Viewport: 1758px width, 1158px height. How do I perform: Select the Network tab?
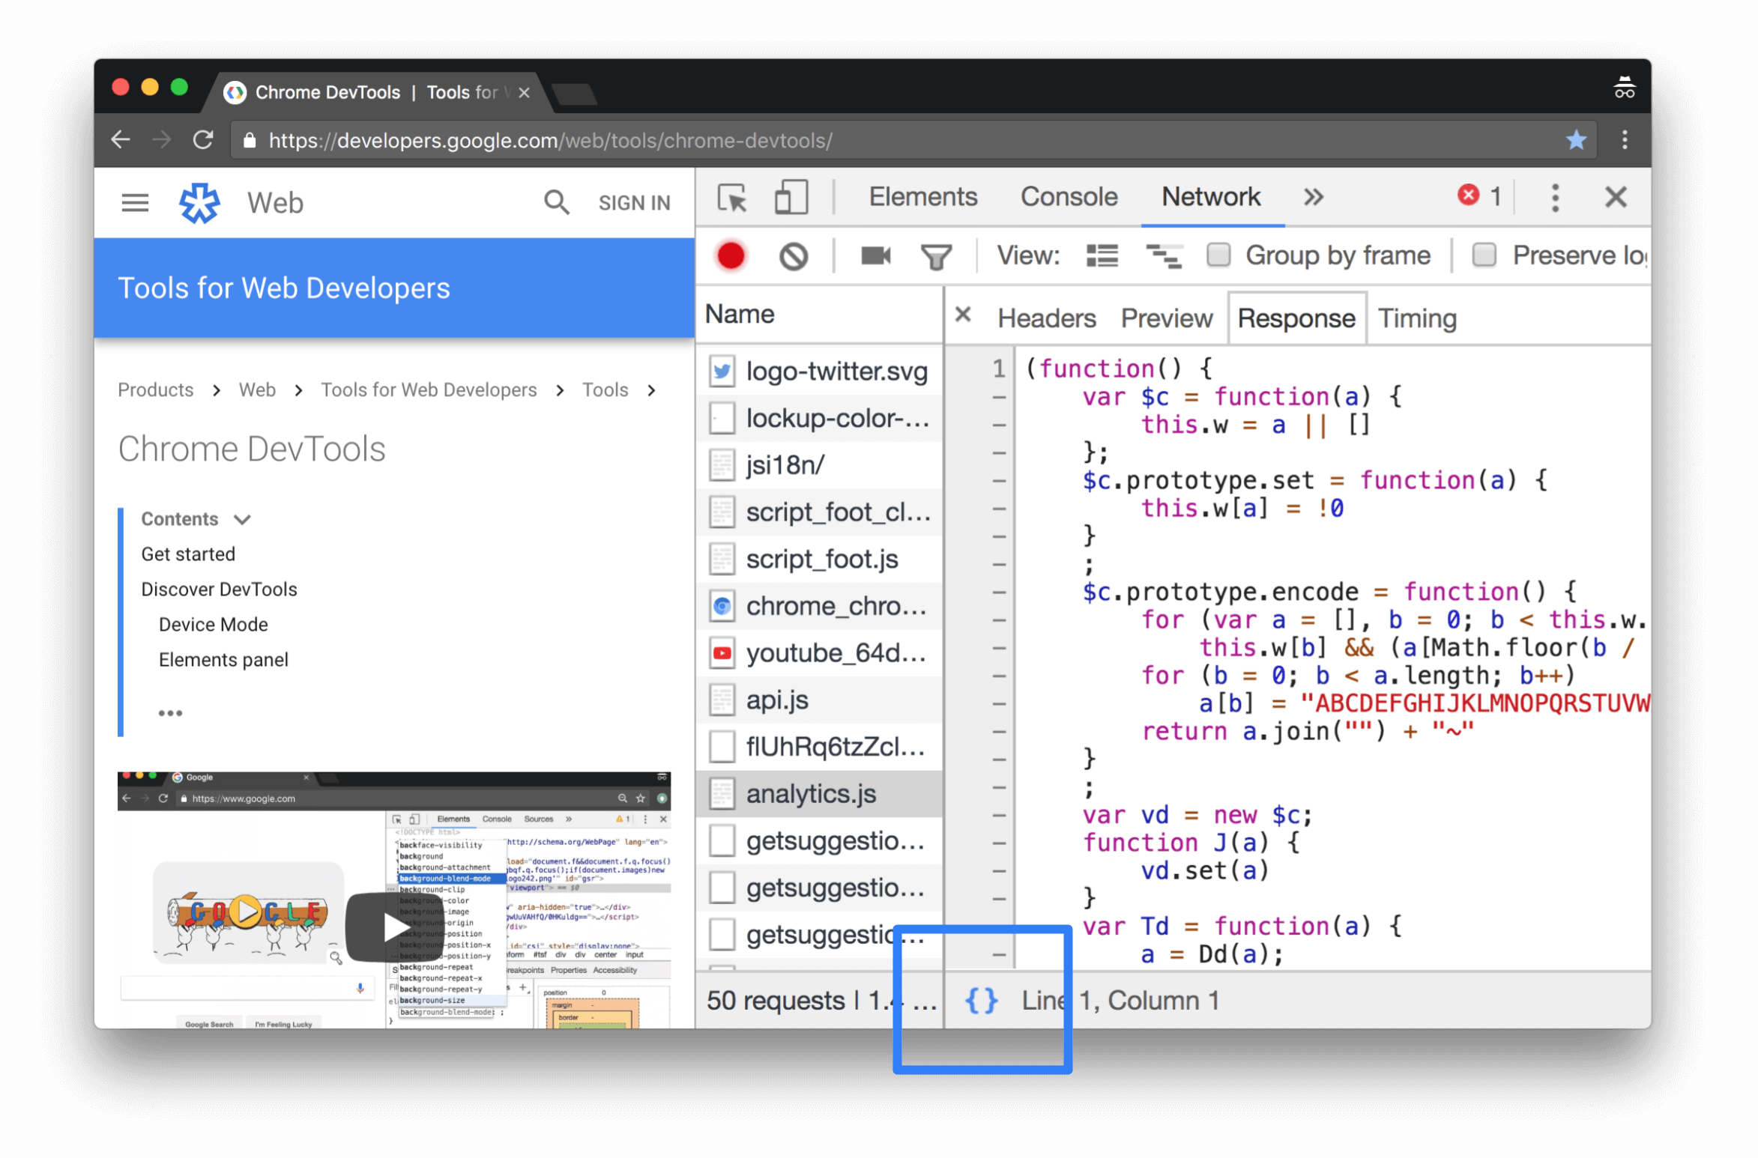point(1210,198)
